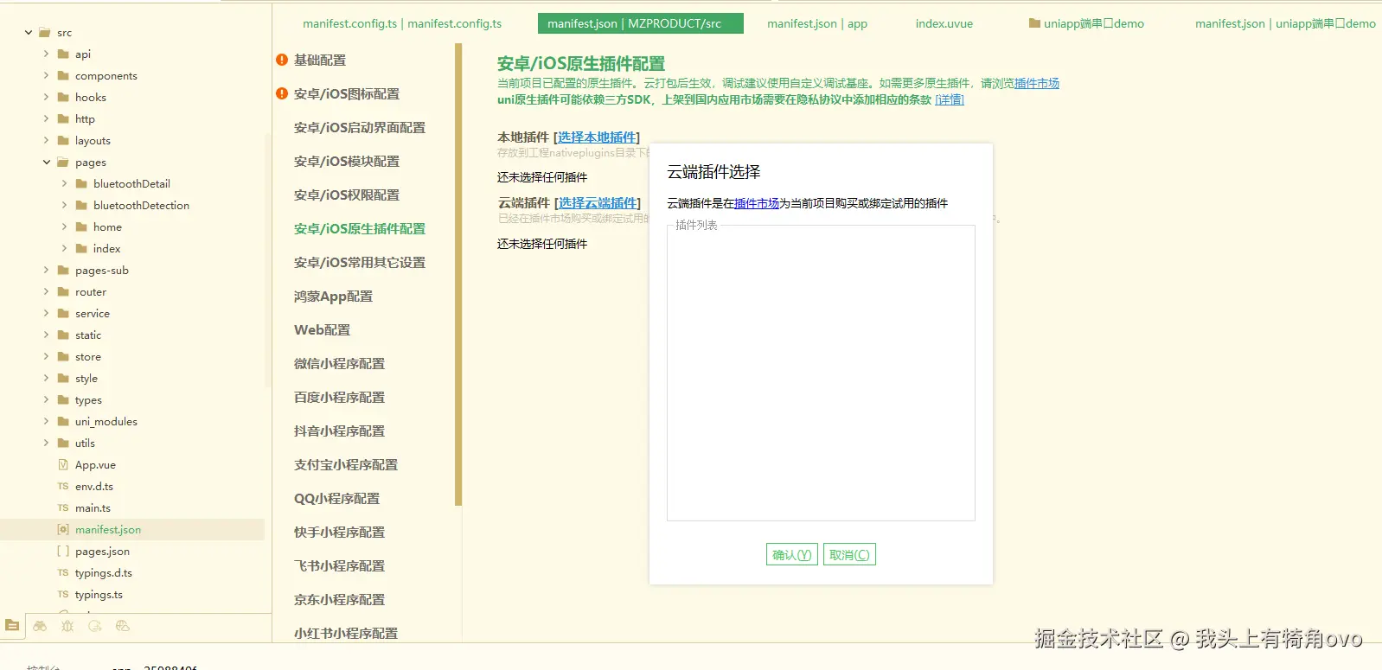This screenshot has width=1382, height=670.
Task: Expand the bluetoothDetection folder chevron
Action: (64, 205)
